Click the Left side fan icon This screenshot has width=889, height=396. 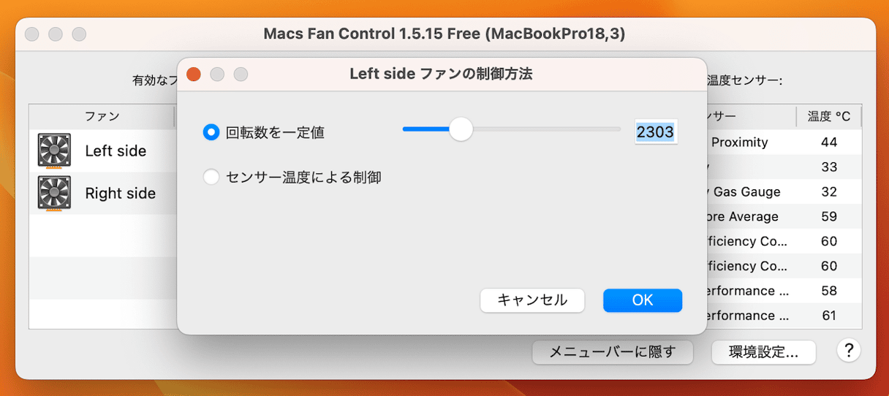click(54, 151)
